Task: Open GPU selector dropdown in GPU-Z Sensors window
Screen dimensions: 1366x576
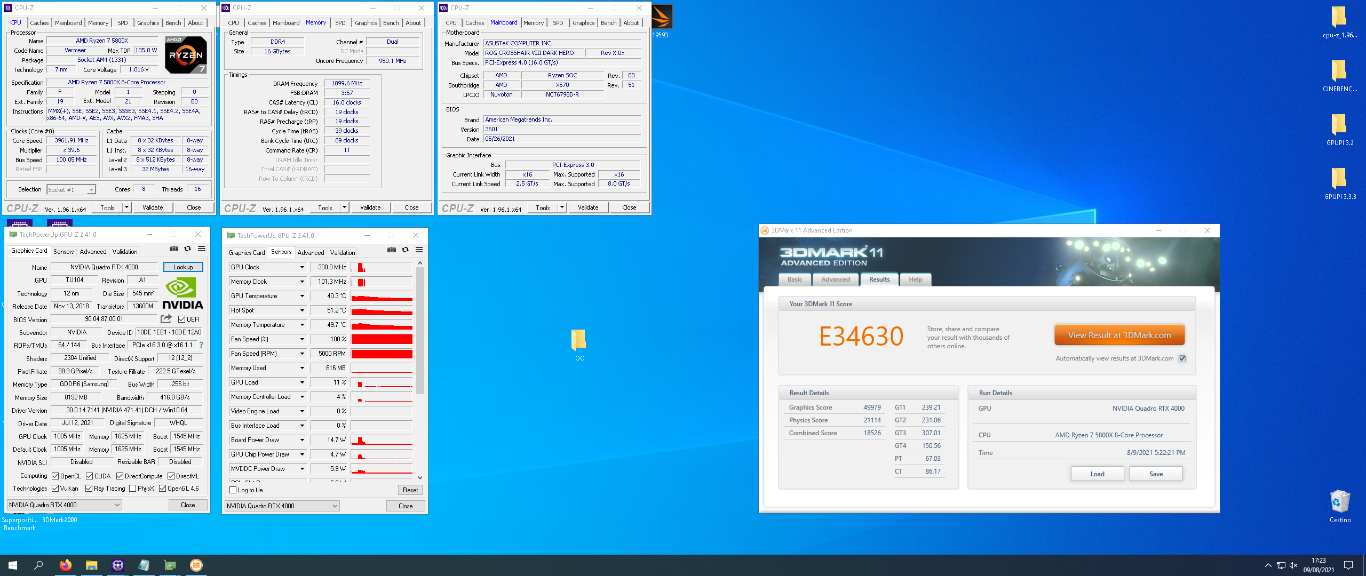Action: (x=282, y=506)
